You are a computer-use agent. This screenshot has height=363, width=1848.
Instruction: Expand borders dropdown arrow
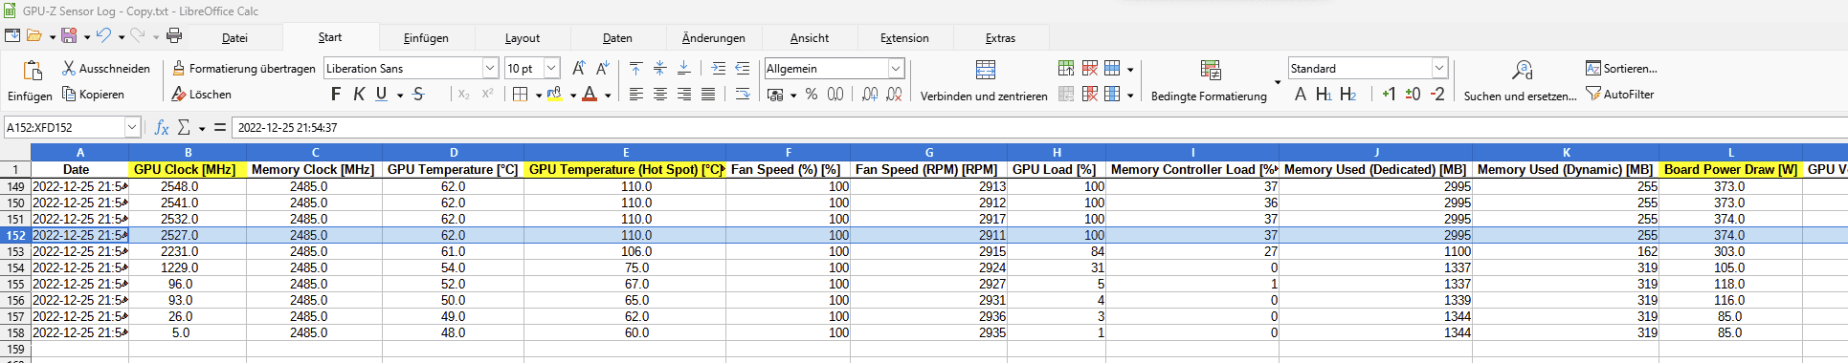pos(539,96)
